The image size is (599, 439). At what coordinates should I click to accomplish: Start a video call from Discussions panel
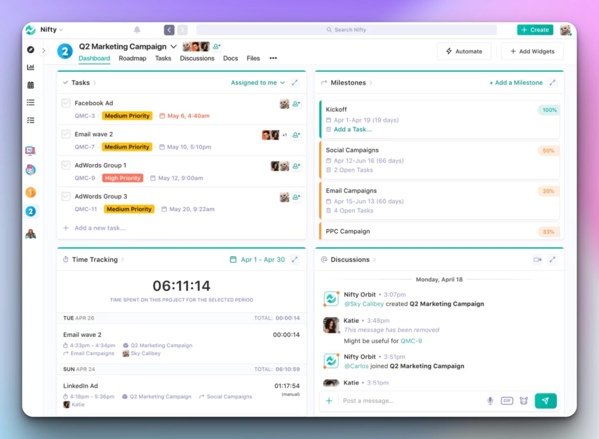537,259
